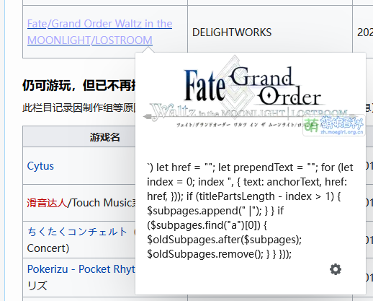Open the ちくたくコンチェルト link
Viewport: 373px width, 301px height.
tap(77, 232)
